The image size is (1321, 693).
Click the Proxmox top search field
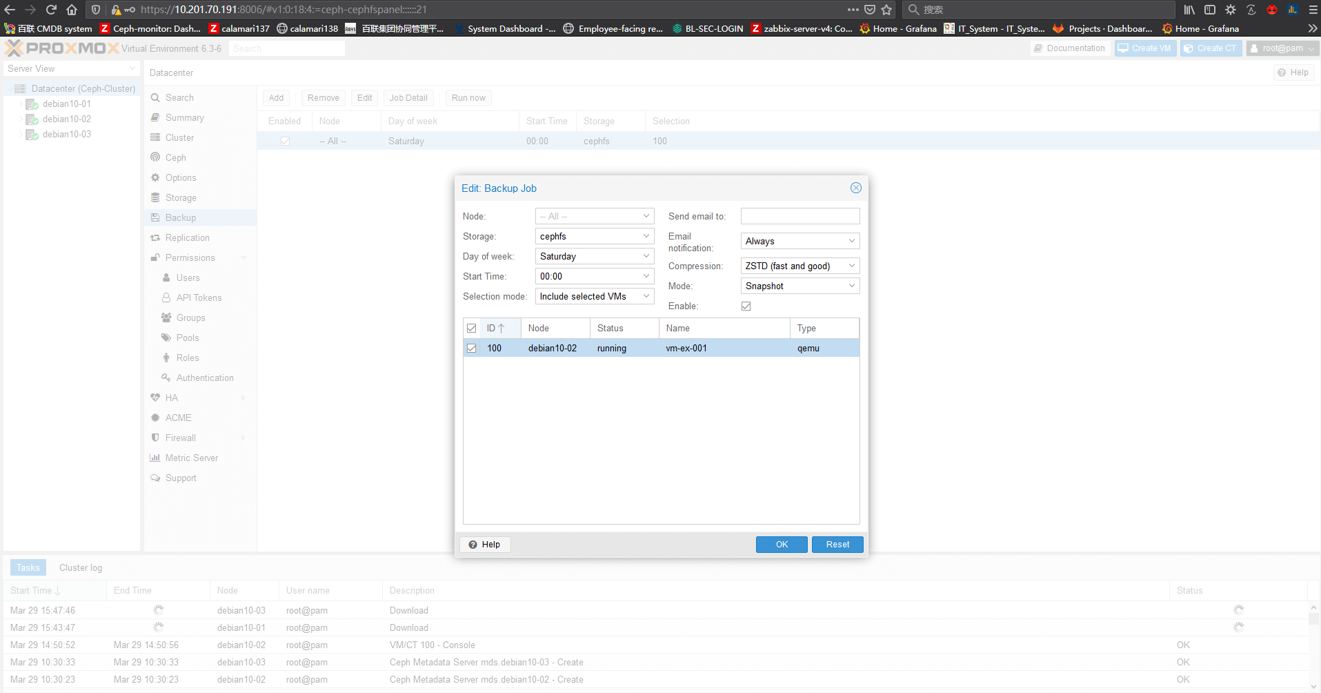[287, 49]
